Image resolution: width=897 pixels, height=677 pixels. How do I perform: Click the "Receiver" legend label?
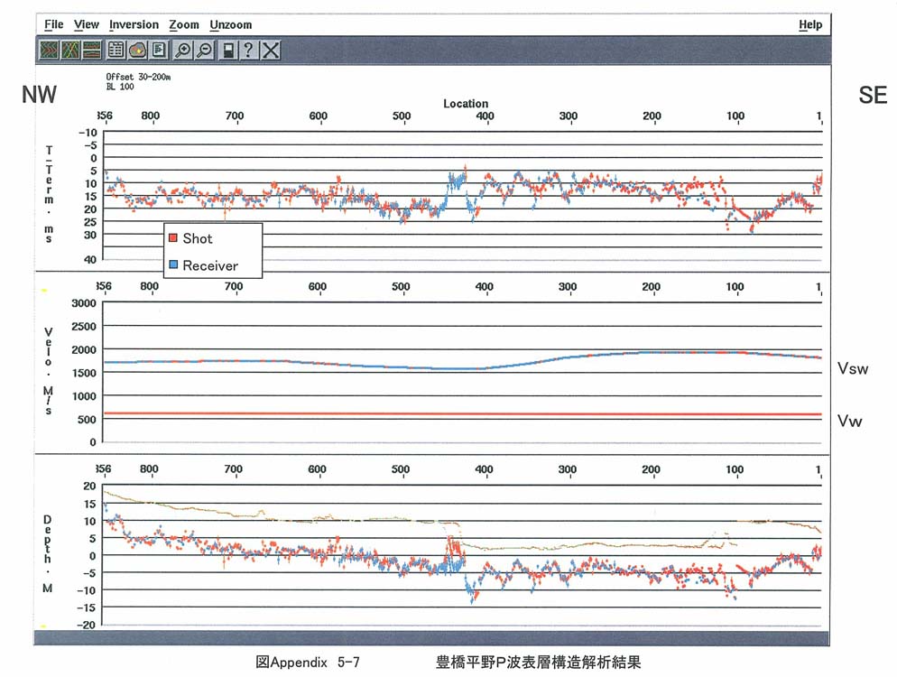[210, 265]
